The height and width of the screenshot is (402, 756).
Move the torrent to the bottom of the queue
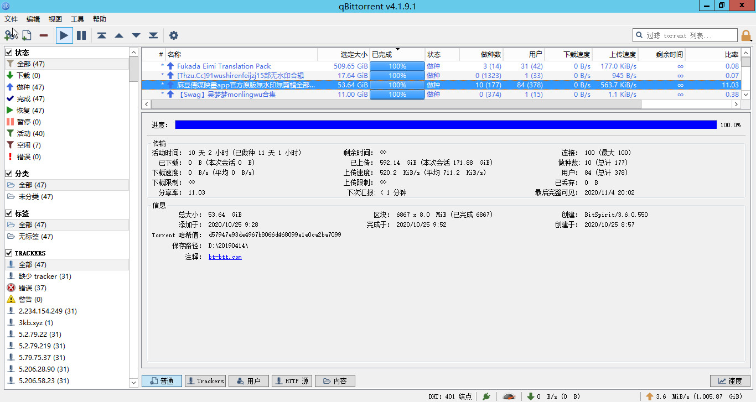coord(153,35)
